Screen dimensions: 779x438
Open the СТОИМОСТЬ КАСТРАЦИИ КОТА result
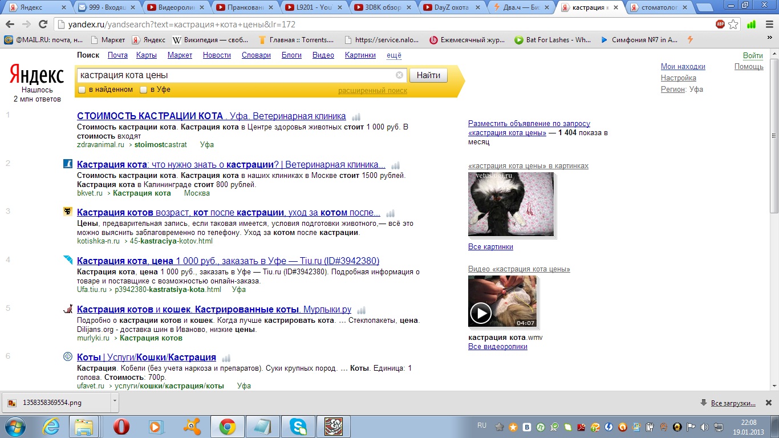[x=212, y=116]
